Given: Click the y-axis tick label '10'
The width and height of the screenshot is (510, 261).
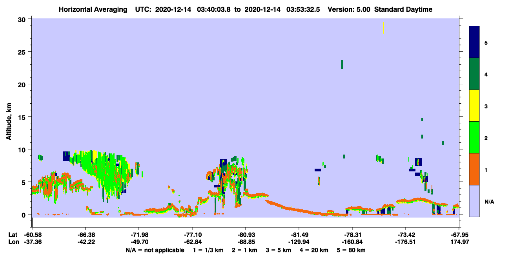Looking at the screenshot, I should coord(23,149).
